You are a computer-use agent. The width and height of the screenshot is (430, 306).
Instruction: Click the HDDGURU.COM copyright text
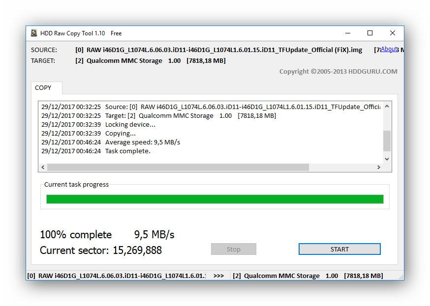coord(338,71)
